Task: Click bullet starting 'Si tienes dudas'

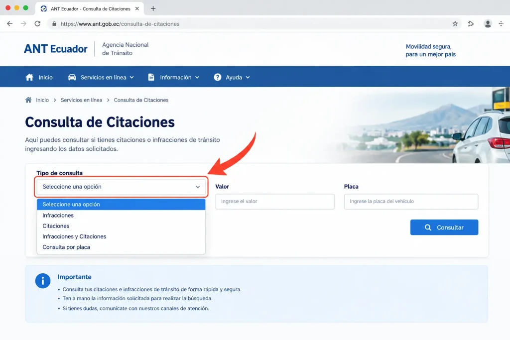Action: [x=135, y=309]
